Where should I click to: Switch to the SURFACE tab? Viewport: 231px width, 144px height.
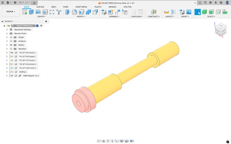click(x=40, y=7)
